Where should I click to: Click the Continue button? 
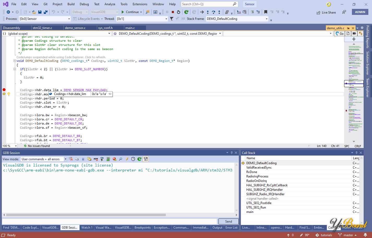[x=130, y=12]
